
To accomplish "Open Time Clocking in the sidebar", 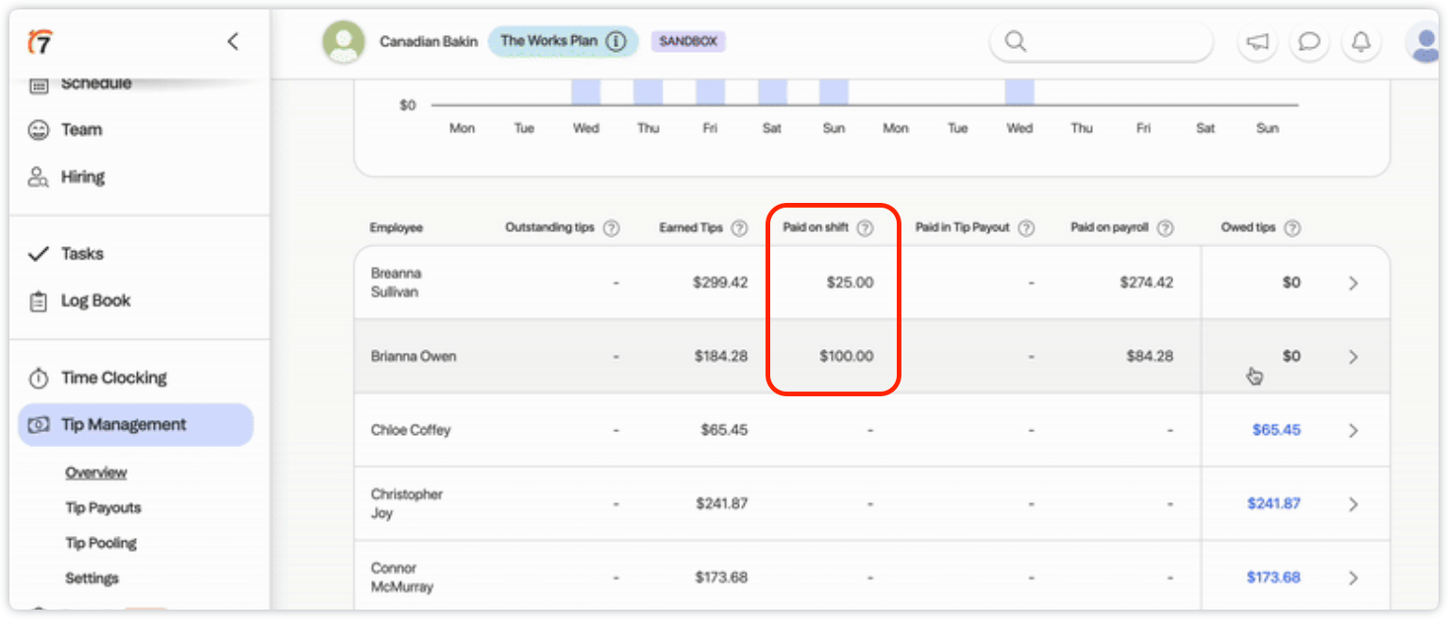I will [x=113, y=378].
